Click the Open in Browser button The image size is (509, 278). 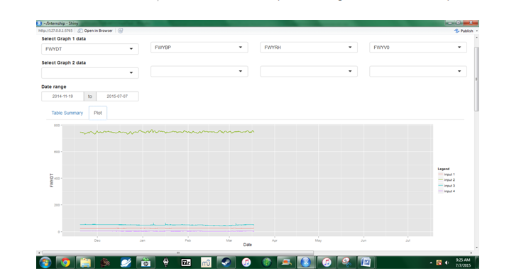[x=95, y=30]
